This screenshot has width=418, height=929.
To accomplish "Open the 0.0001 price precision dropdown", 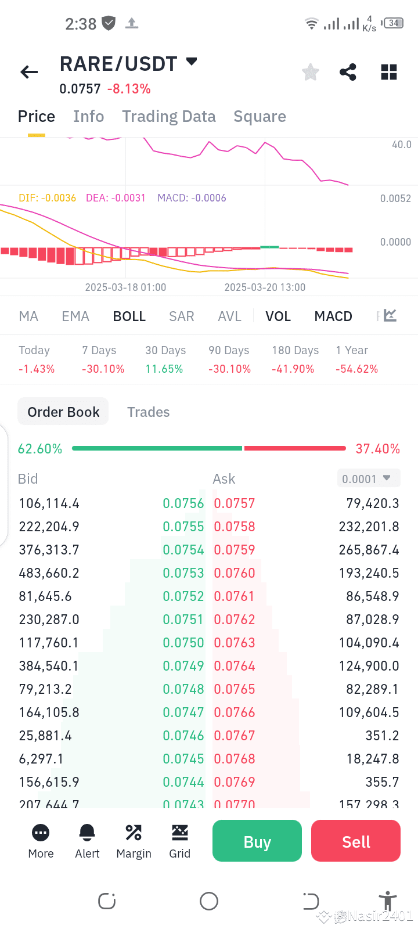I will point(369,478).
